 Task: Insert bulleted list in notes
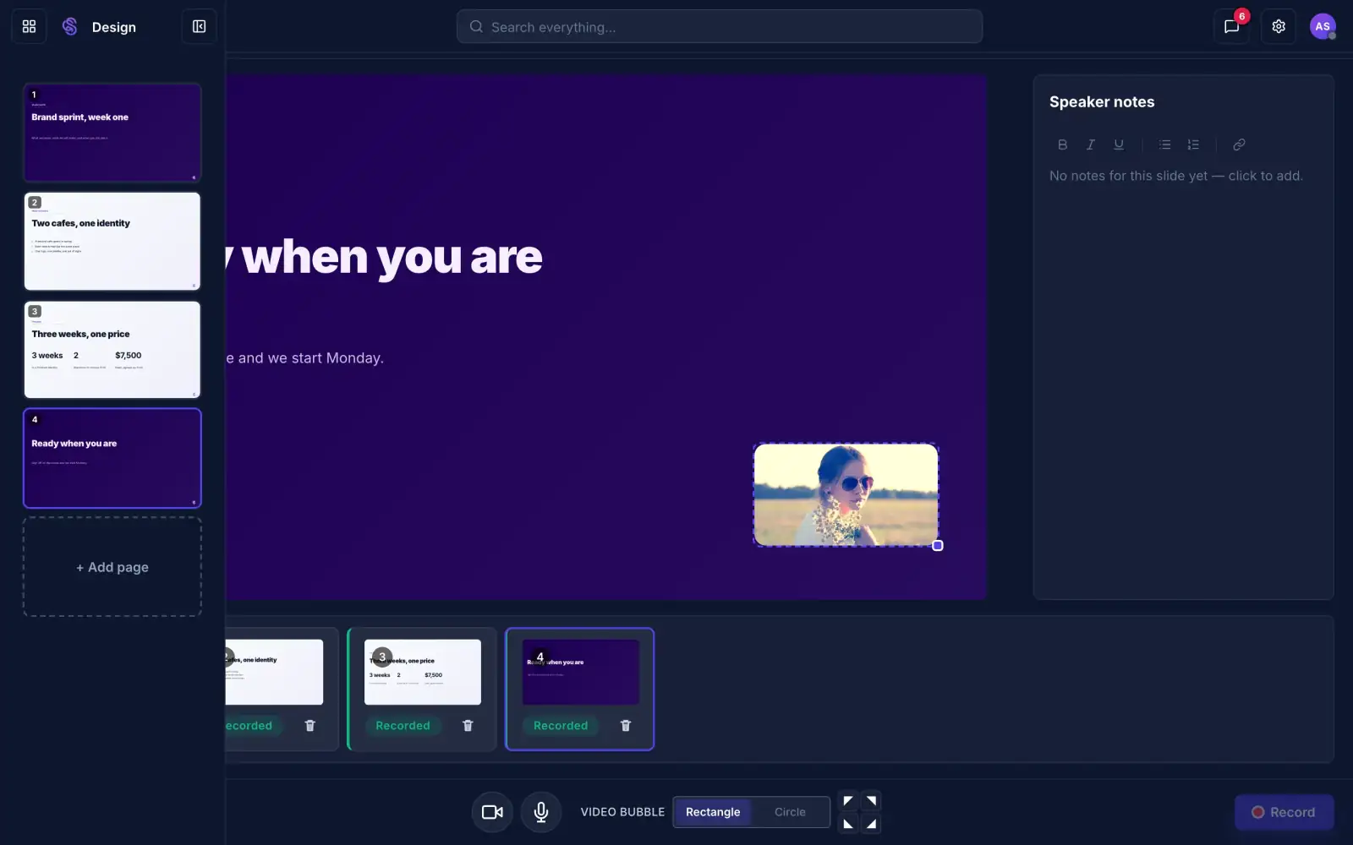click(x=1164, y=144)
